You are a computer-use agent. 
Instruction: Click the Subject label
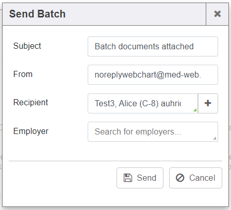point(27,46)
